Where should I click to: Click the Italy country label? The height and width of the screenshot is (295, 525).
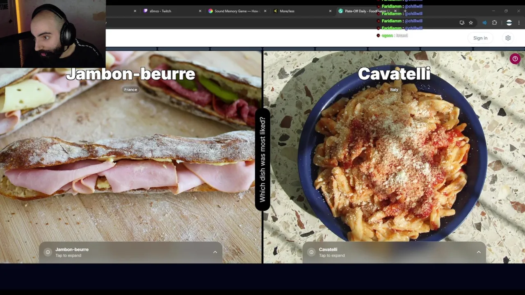(394, 90)
